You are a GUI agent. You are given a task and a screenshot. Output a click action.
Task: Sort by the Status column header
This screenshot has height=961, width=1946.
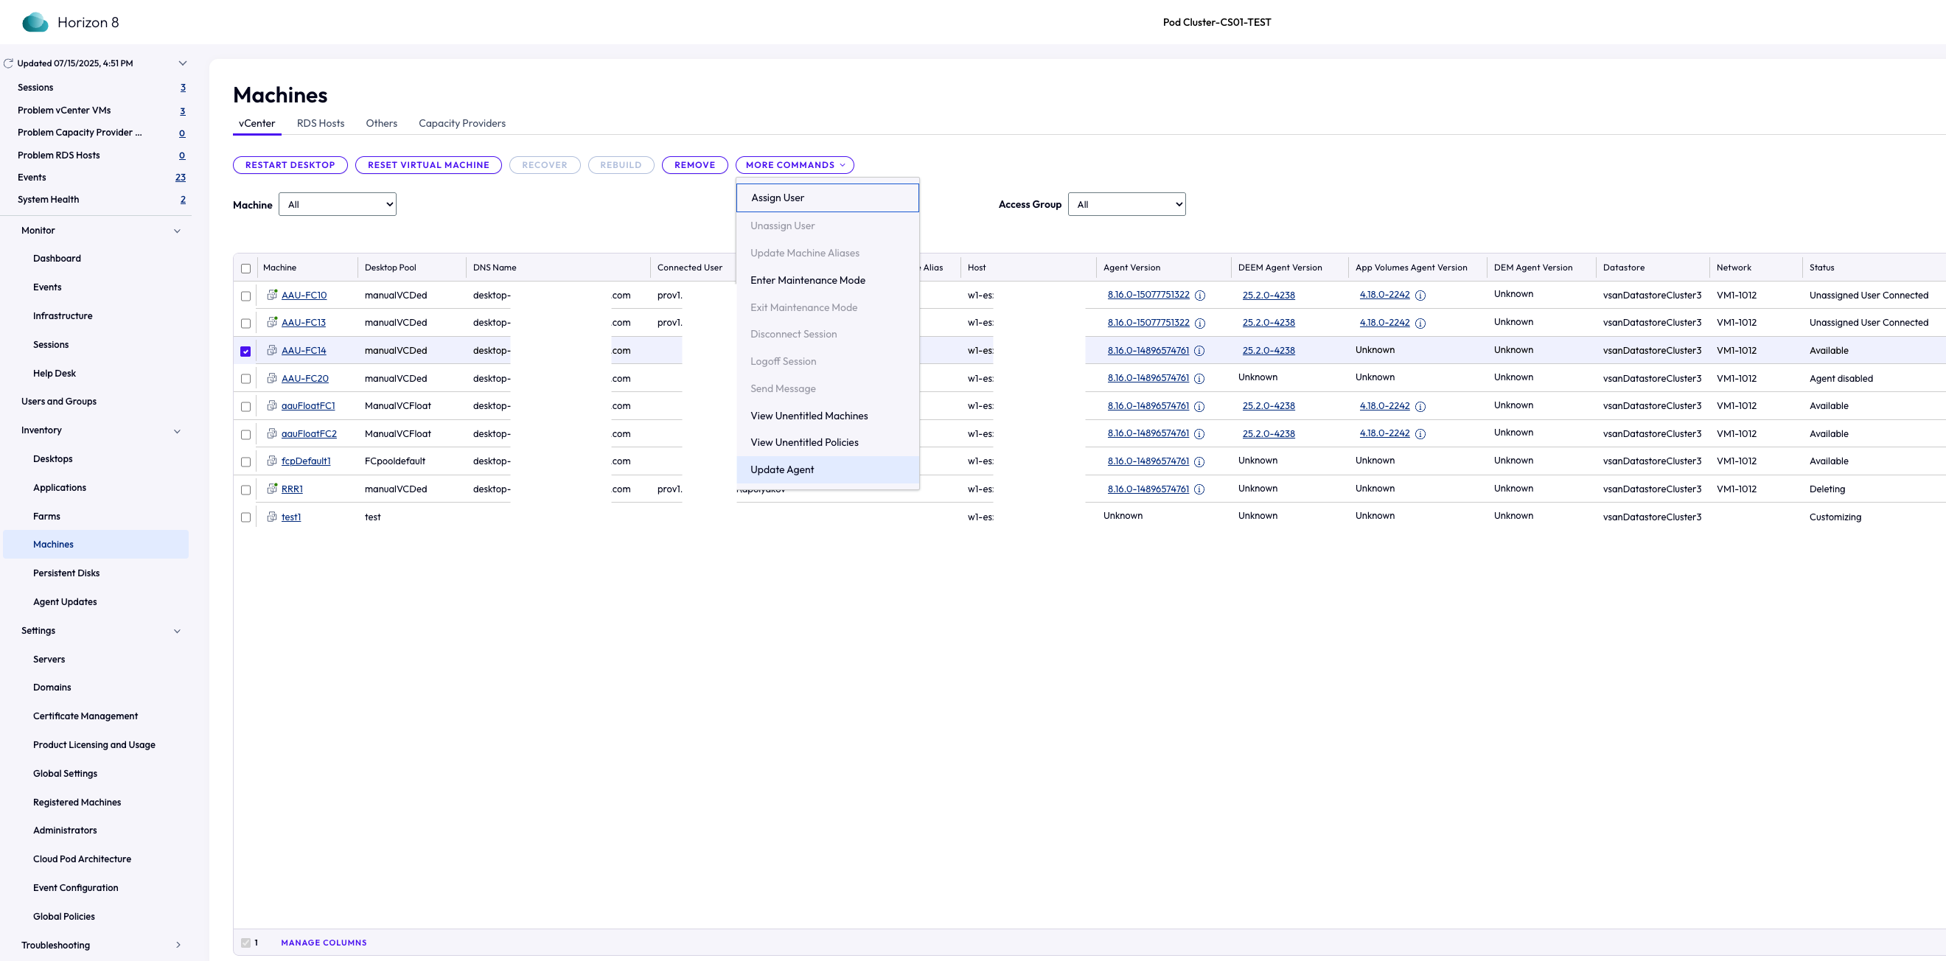1821,268
